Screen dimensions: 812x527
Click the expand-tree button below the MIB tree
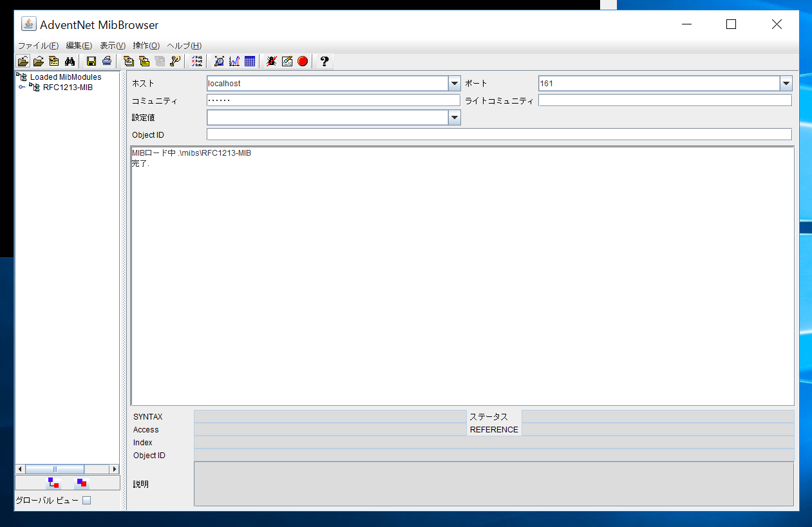[53, 483]
